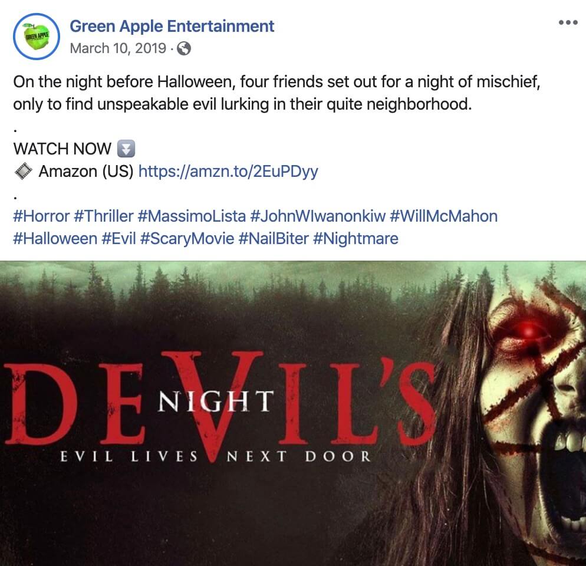Viewport: 586px width, 566px height.
Task: Click the public globe privacy icon
Action: point(183,48)
